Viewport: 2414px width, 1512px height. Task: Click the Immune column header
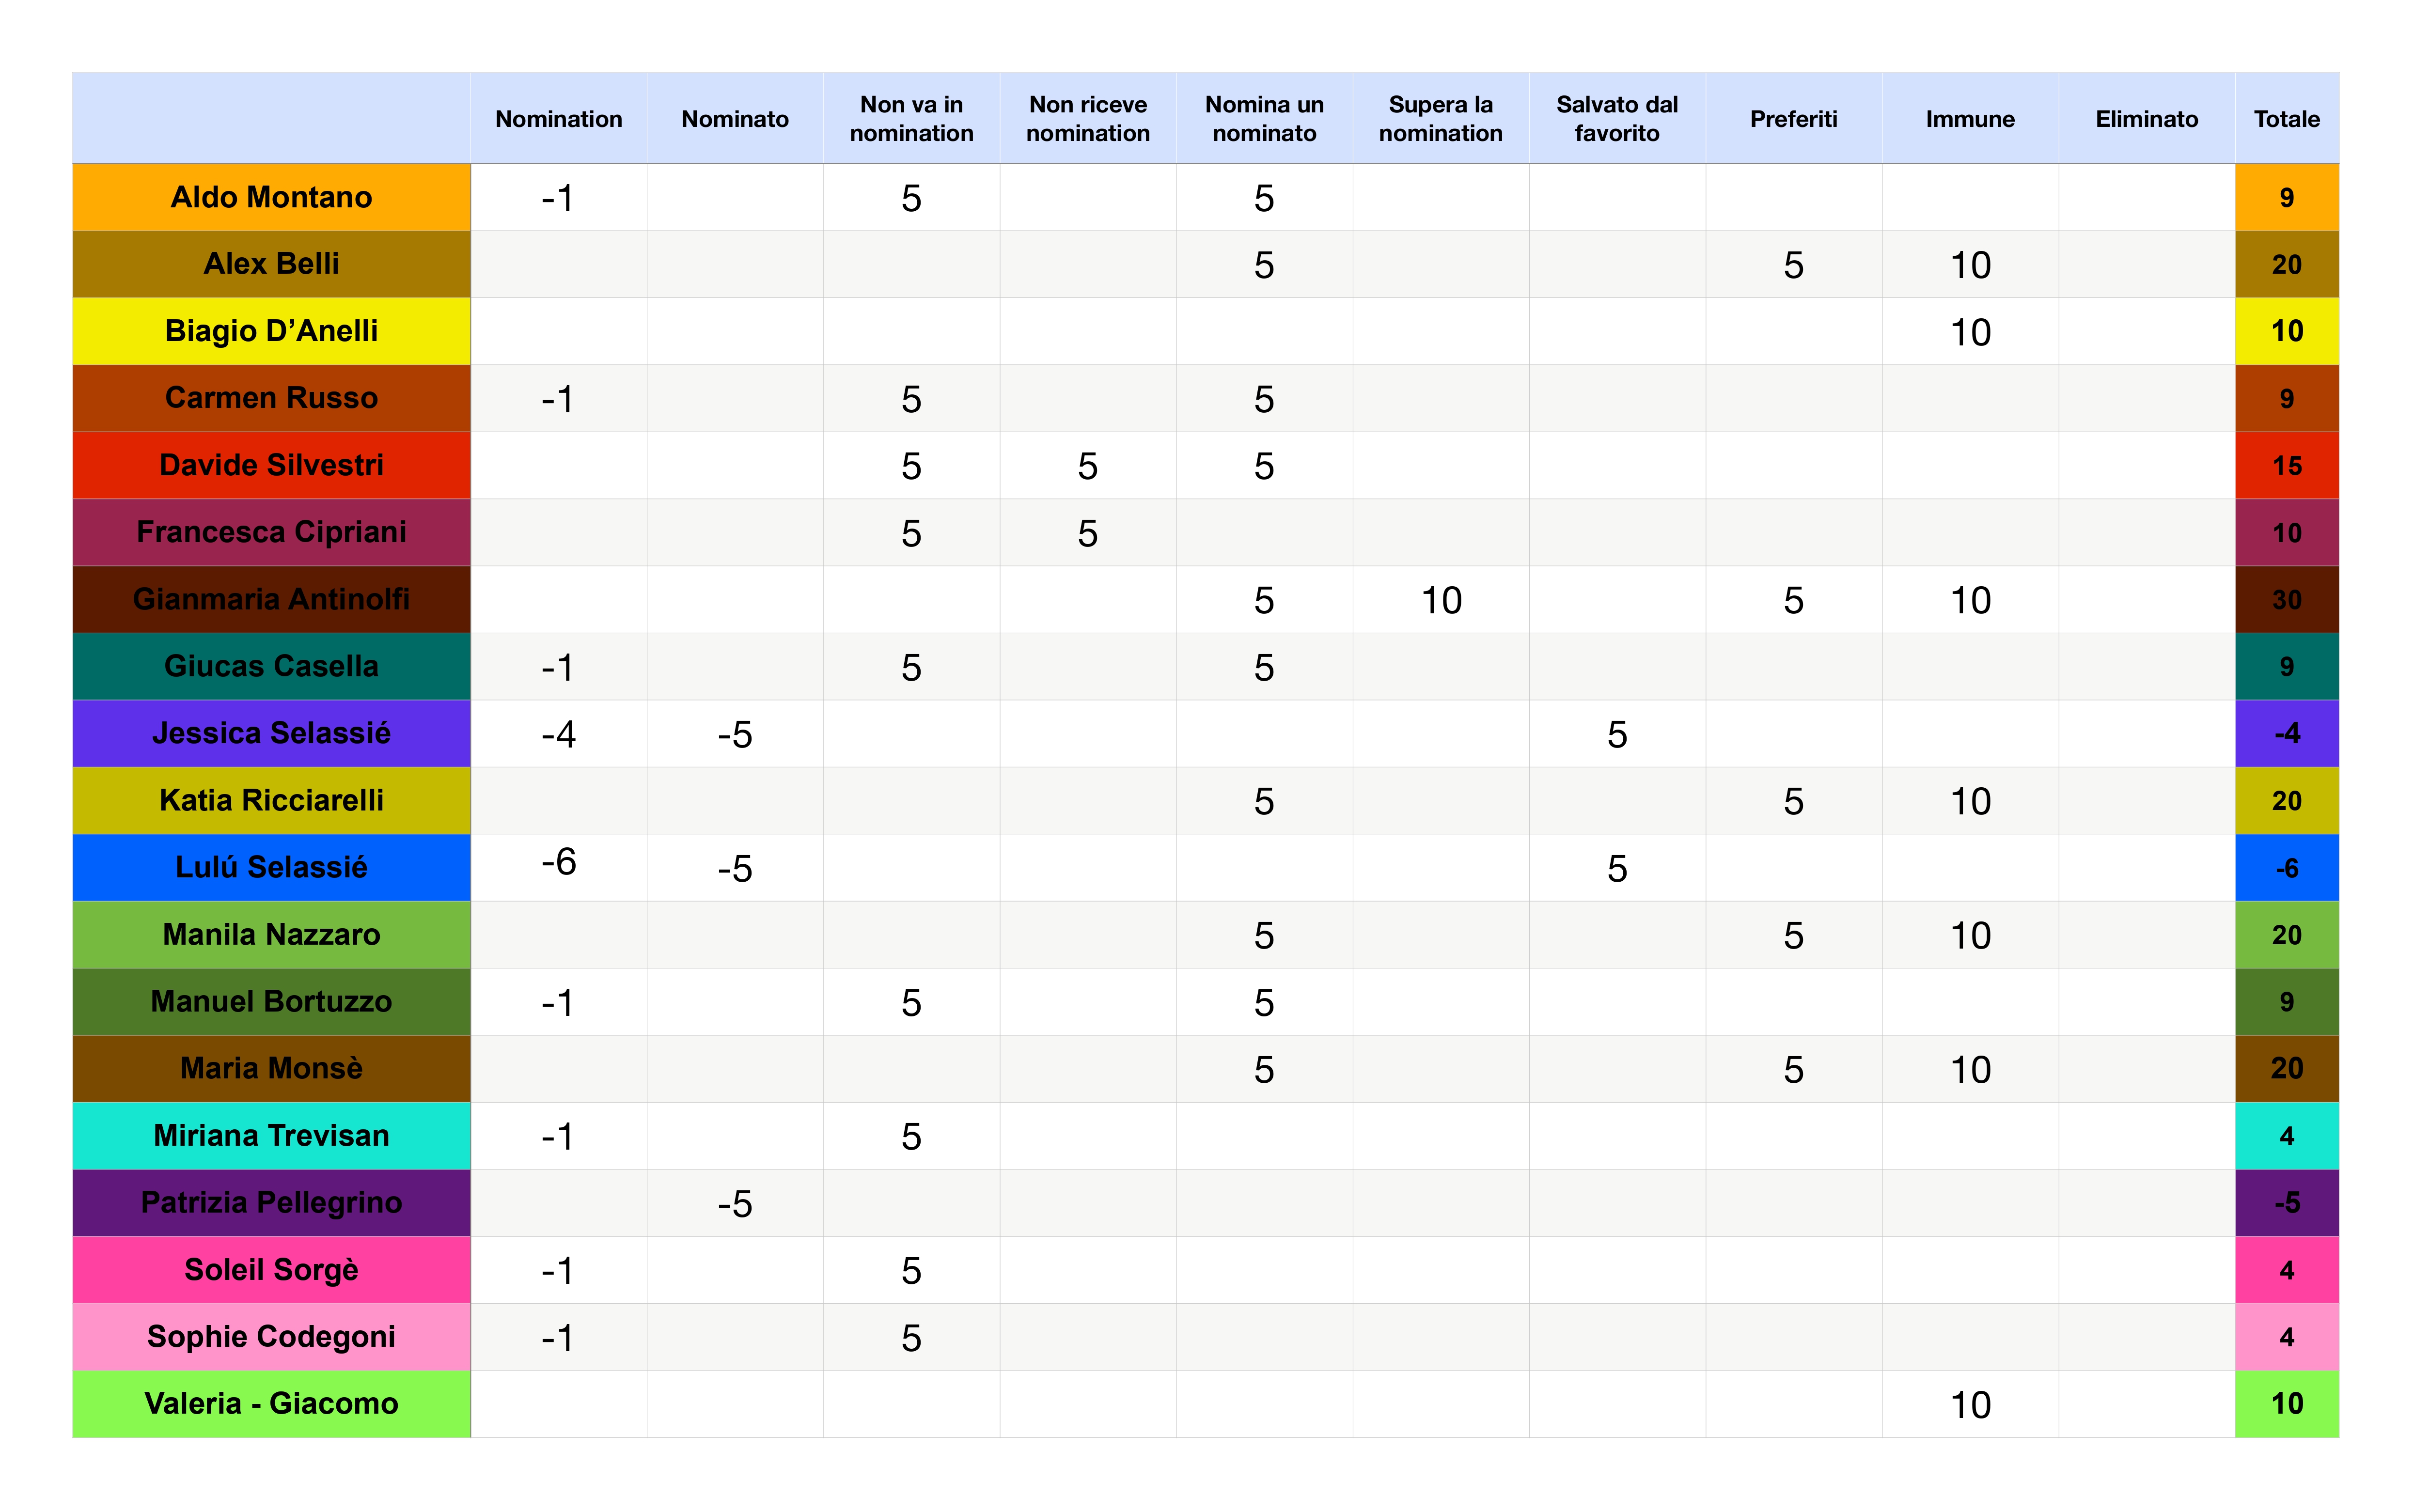[x=1970, y=119]
